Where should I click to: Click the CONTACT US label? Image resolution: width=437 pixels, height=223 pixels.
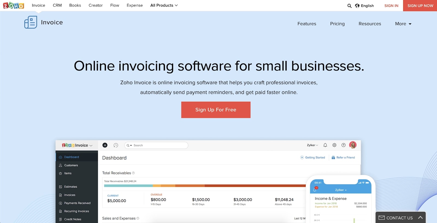[400, 218]
